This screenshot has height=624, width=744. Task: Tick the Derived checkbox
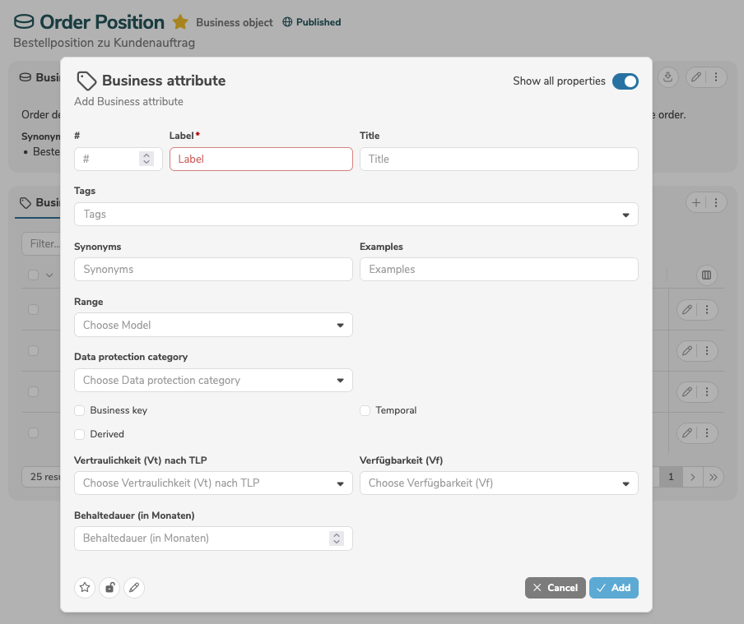pyautogui.click(x=80, y=434)
